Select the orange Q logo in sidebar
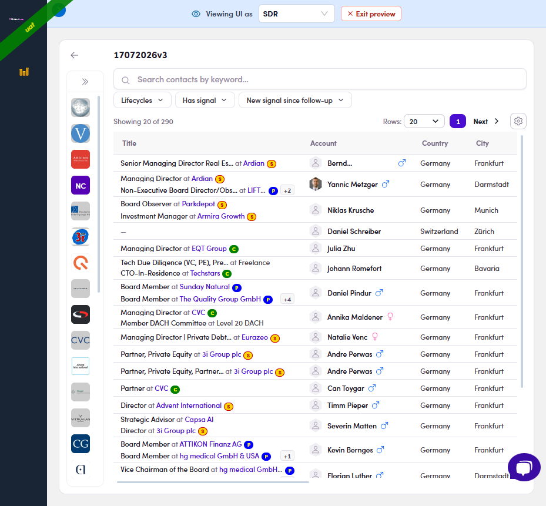 point(81,263)
